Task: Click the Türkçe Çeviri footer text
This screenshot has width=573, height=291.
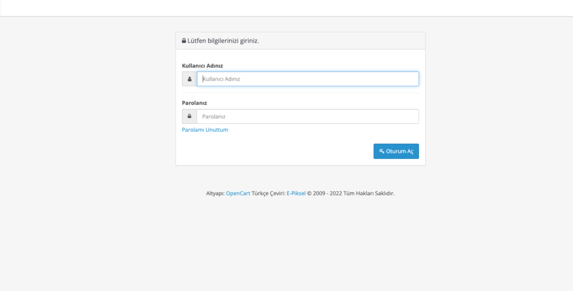Action: pyautogui.click(x=268, y=194)
